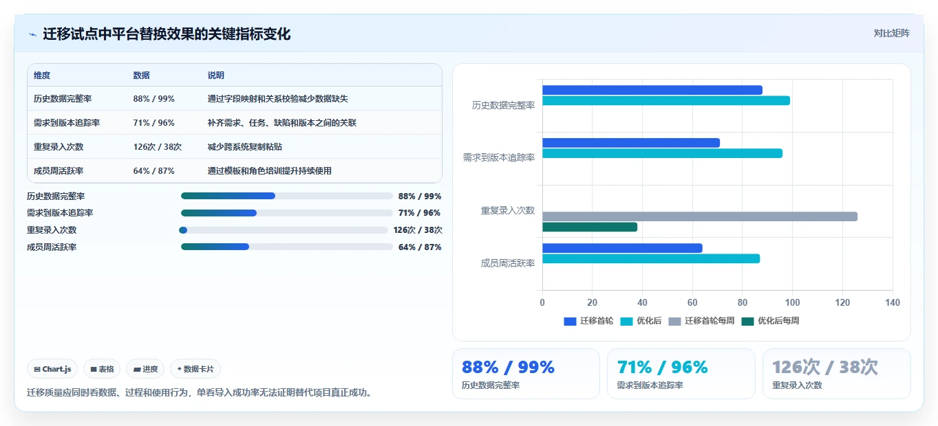Viewport: 938px width, 426px height.
Task: Click the dark green 优化后每周 legend swatch
Action: pyautogui.click(x=747, y=321)
